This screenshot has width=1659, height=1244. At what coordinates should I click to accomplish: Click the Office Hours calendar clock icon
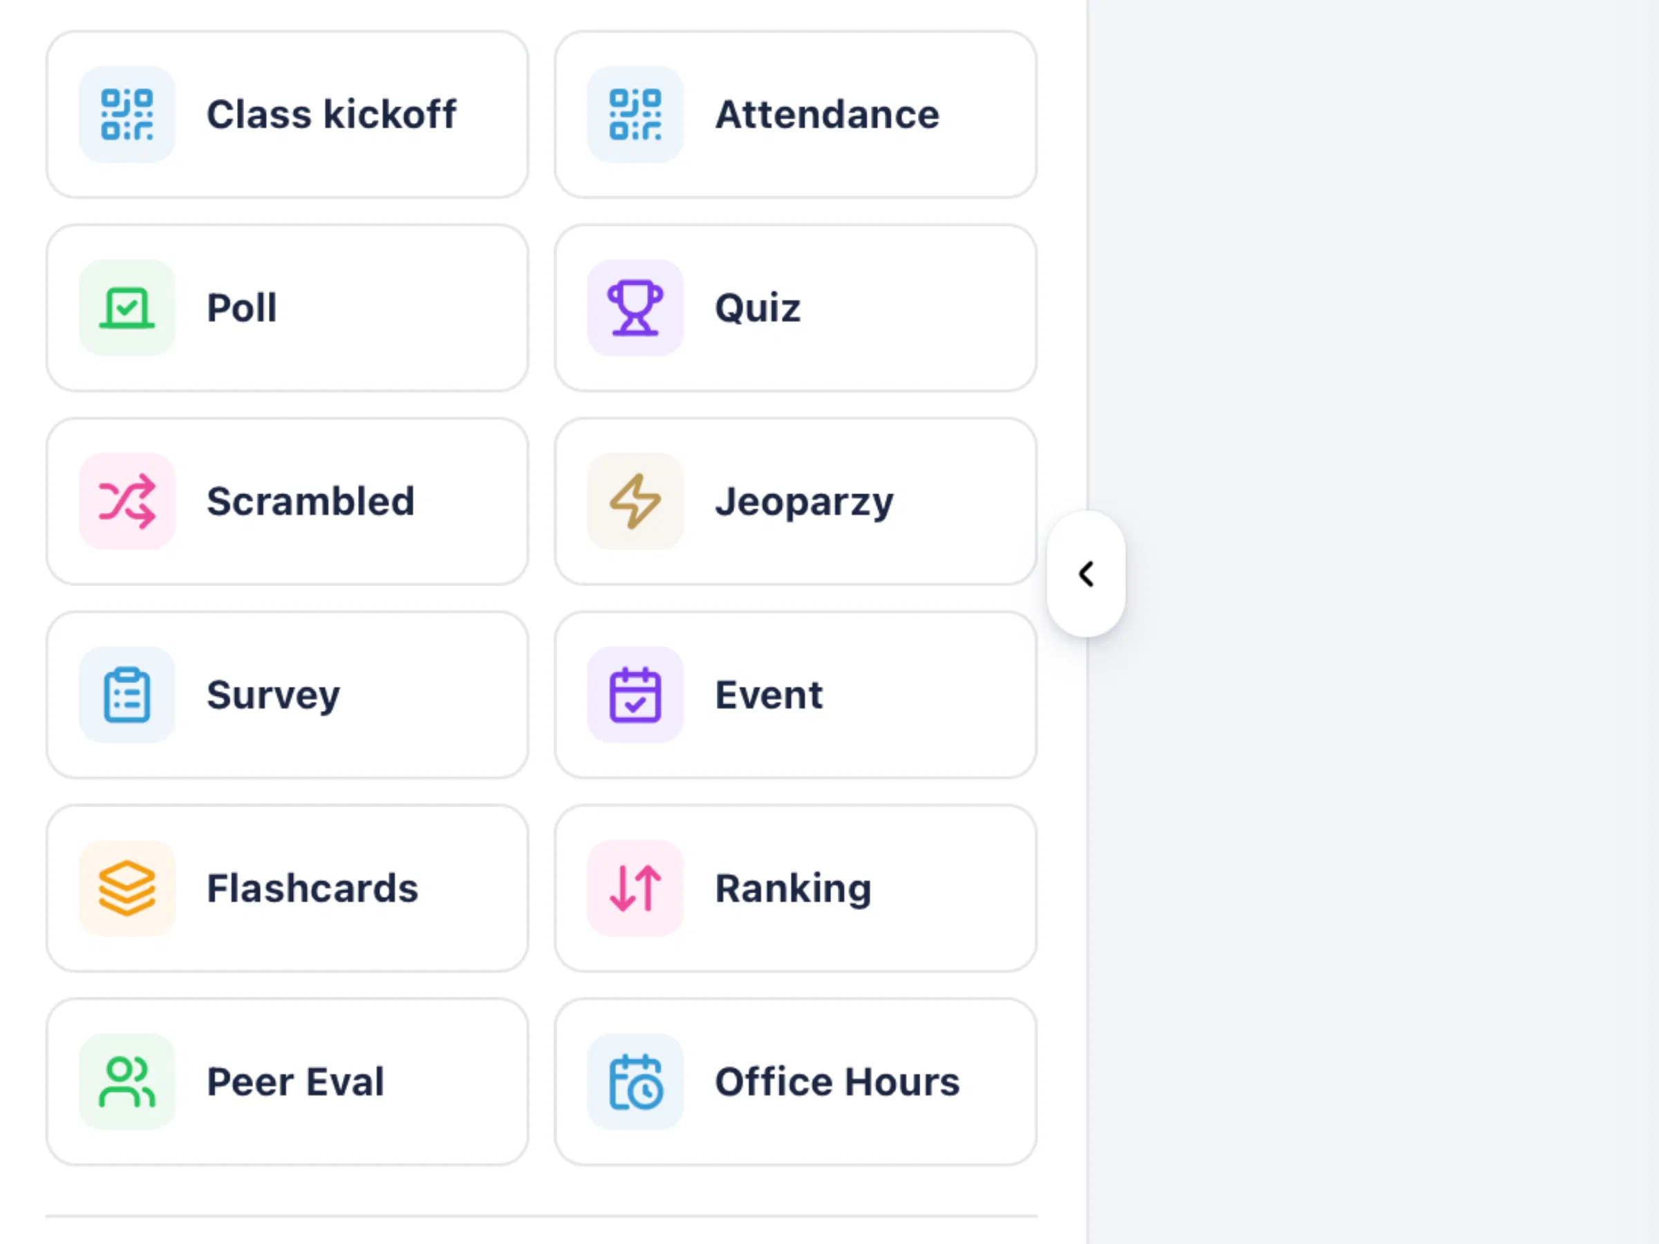635,1082
